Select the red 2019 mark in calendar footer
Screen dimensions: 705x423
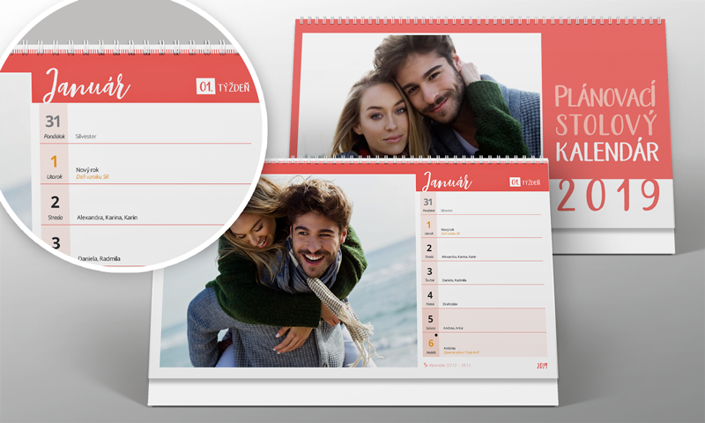540,365
